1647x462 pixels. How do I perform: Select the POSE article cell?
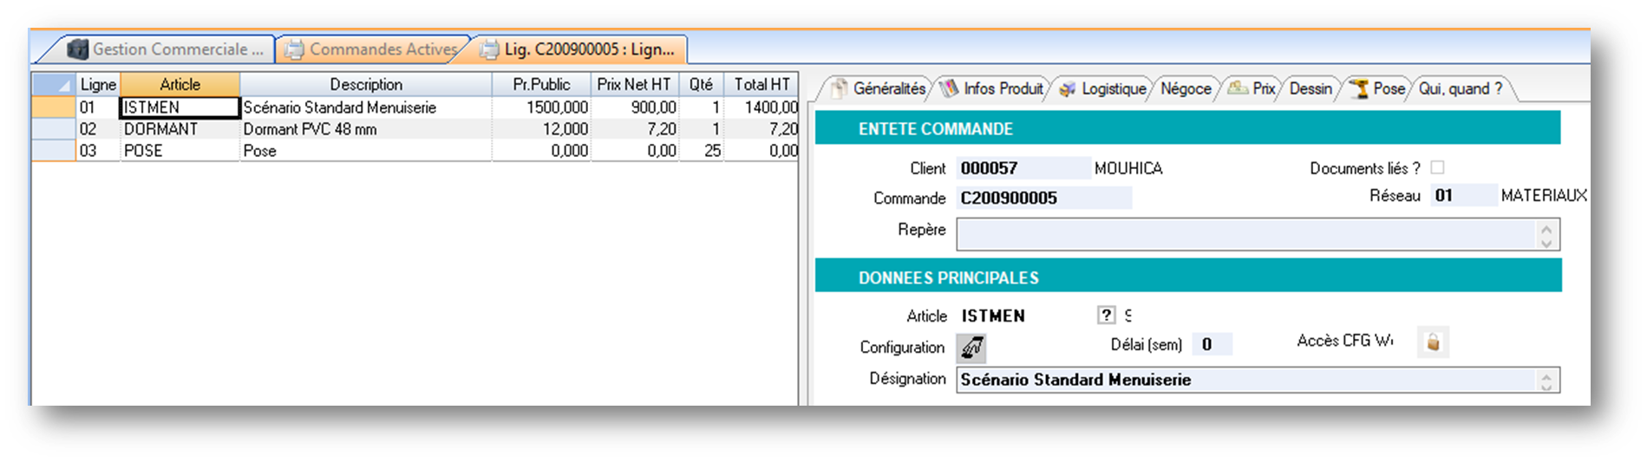(179, 151)
